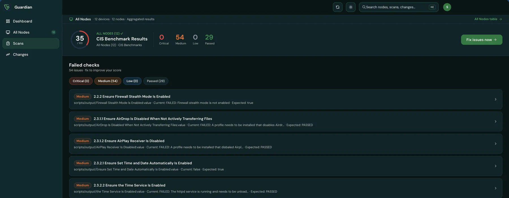509x198 pixels.
Task: Click the magnifier icon in search box
Action: coord(364,7)
